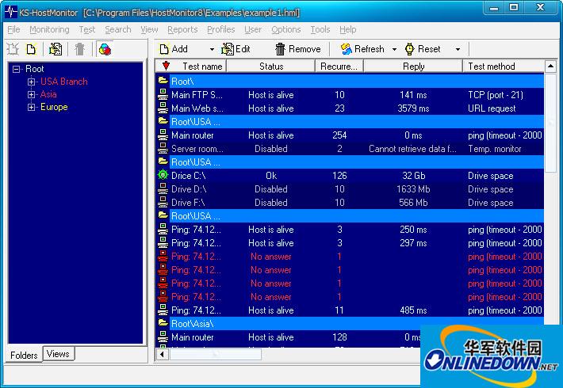Screen dimensions: 563x388
Task: Click the KS-HostMonitor title bar icon
Action: coord(11,11)
